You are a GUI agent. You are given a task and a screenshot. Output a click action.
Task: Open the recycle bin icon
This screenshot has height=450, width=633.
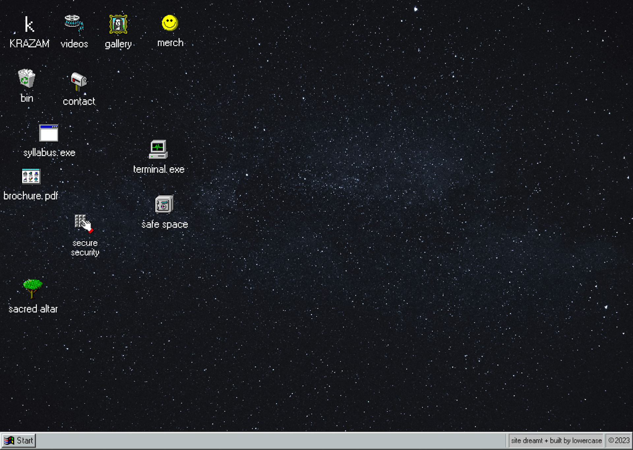point(26,78)
